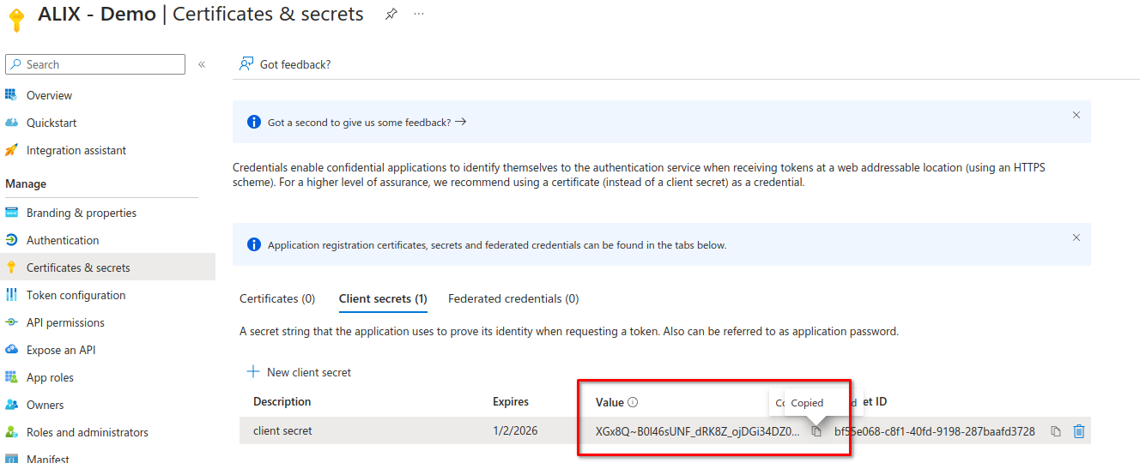The image size is (1140, 463).
Task: Delete the client secret entry
Action: [1079, 431]
